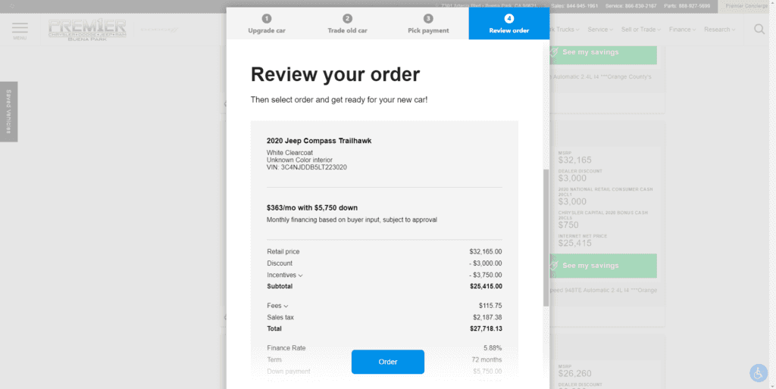Click the Sales phone number 844-945-1961
The height and width of the screenshot is (389, 776).
click(x=574, y=6)
